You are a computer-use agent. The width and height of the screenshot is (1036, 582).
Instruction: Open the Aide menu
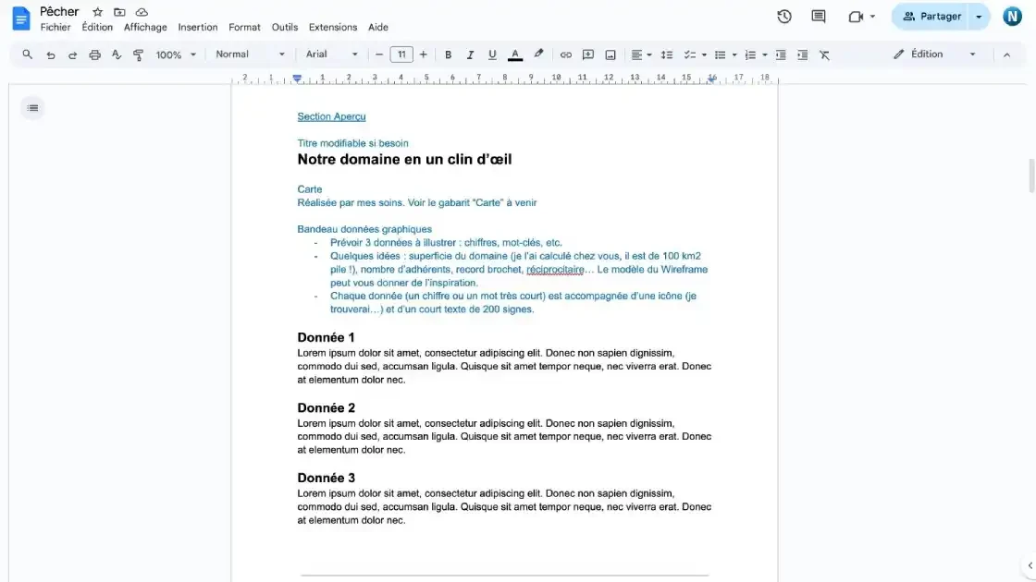click(378, 27)
